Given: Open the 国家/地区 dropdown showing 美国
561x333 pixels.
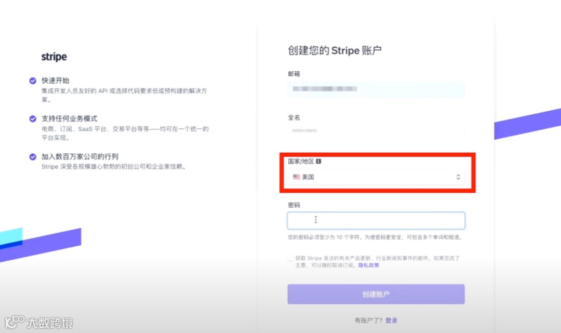Looking at the screenshot, I should [376, 177].
